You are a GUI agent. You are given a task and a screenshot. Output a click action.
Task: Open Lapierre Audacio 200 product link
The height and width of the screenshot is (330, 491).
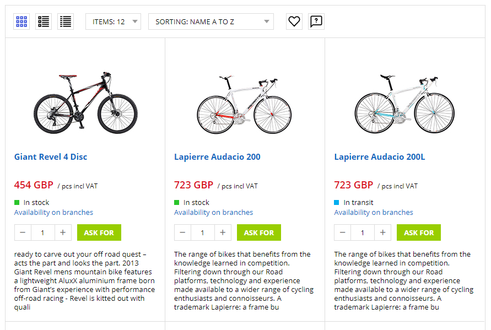pos(217,157)
